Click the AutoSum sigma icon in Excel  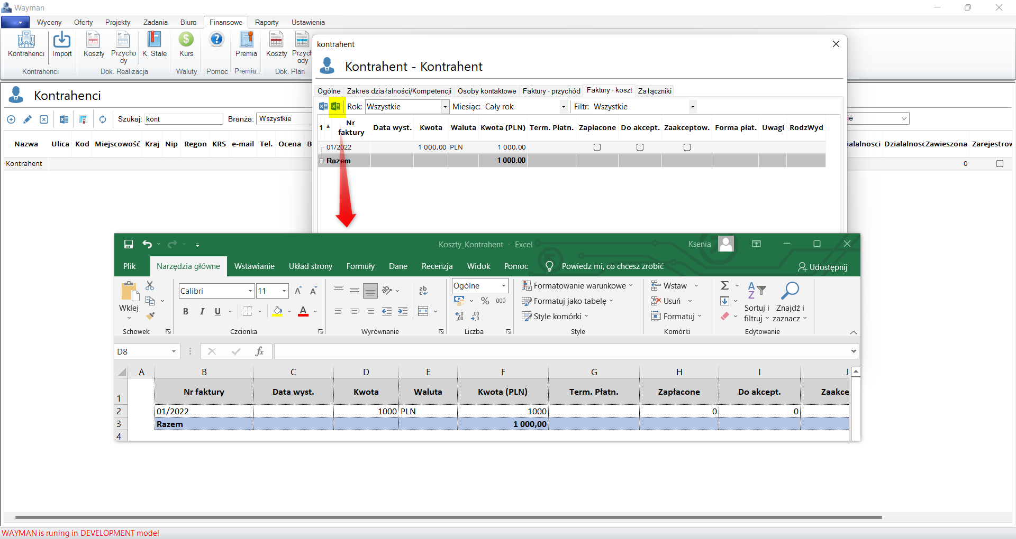725,286
